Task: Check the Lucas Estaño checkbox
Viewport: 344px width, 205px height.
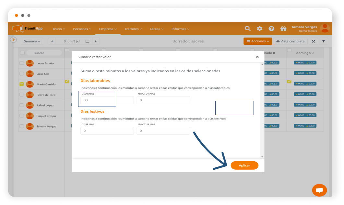Action: pos(22,63)
